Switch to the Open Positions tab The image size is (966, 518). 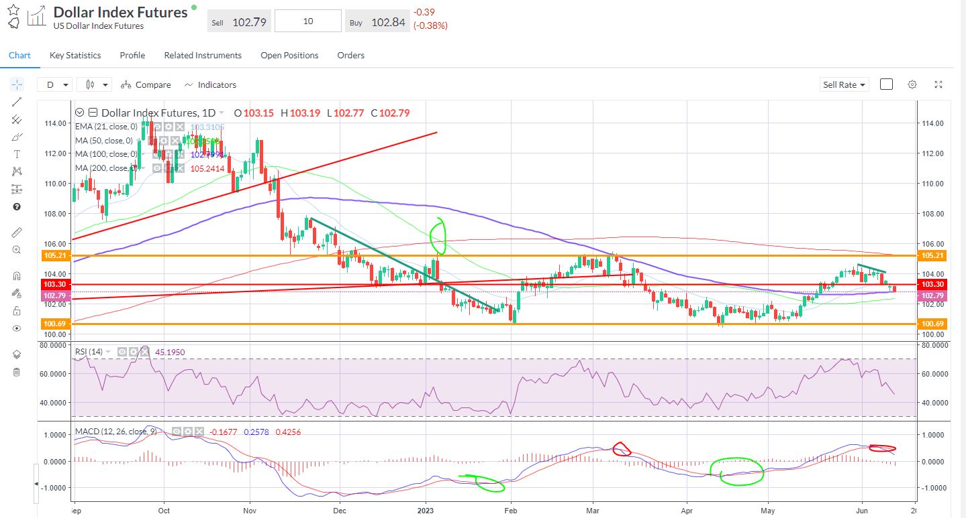(x=289, y=55)
